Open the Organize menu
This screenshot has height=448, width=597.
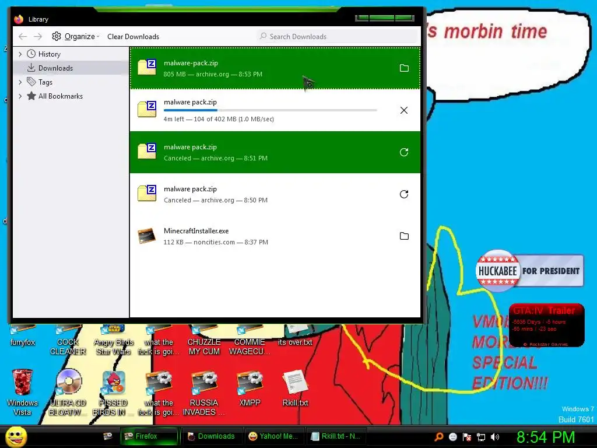tap(75, 37)
